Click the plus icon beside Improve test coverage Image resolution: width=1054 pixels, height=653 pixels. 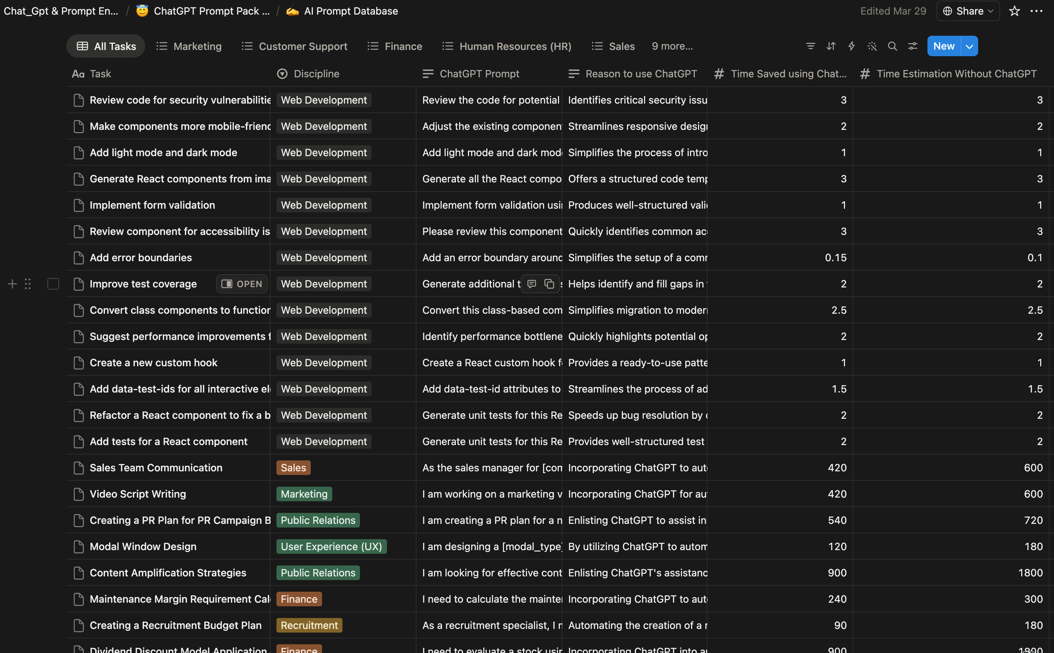point(12,284)
